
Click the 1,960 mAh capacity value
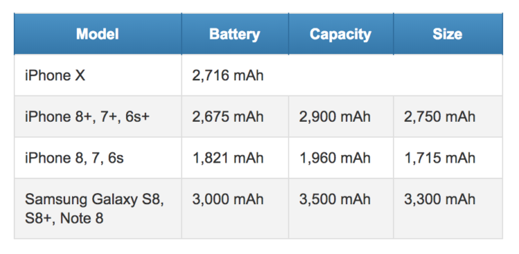(335, 158)
